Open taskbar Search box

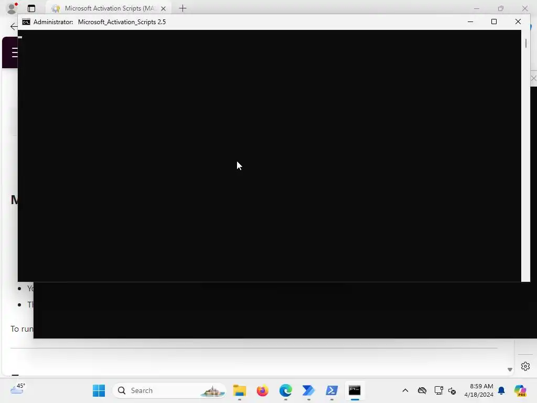(169, 390)
